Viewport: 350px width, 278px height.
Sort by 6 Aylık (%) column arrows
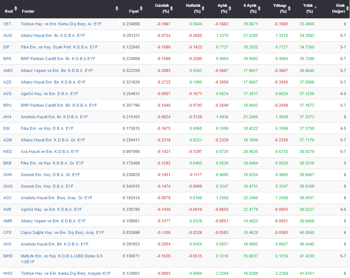pos(259,8)
